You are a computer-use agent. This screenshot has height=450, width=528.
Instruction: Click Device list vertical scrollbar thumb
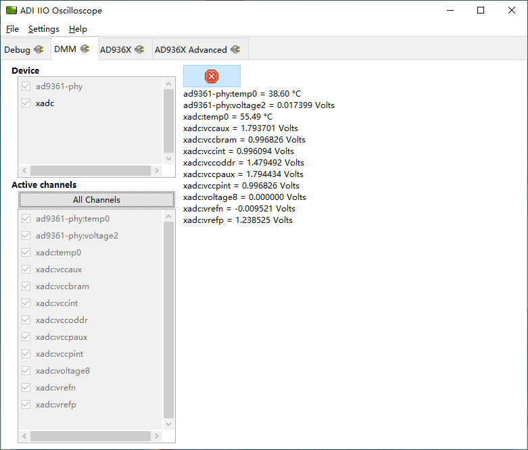(169, 121)
